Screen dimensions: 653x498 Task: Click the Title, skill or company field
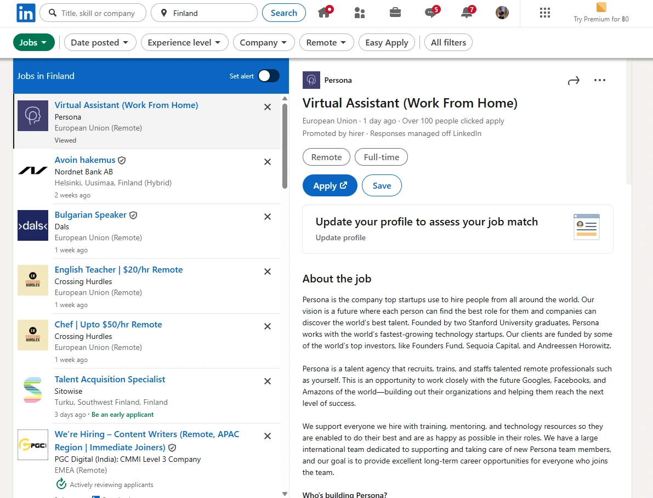pos(93,13)
